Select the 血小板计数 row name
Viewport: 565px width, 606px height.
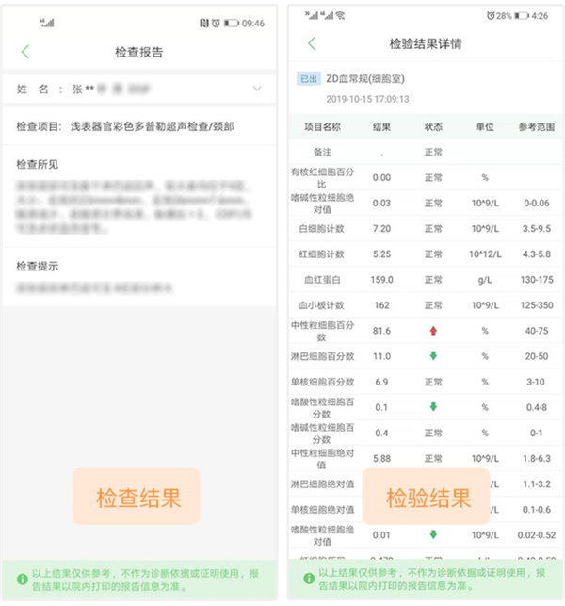(321, 305)
